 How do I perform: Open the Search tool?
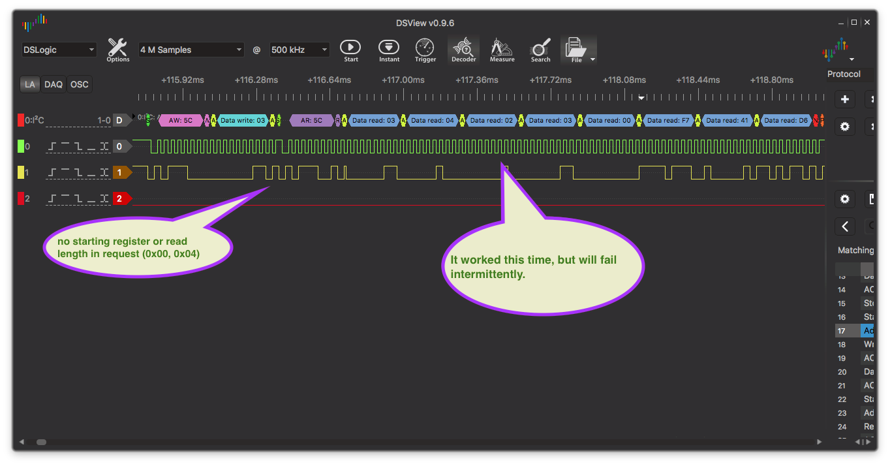coord(540,50)
